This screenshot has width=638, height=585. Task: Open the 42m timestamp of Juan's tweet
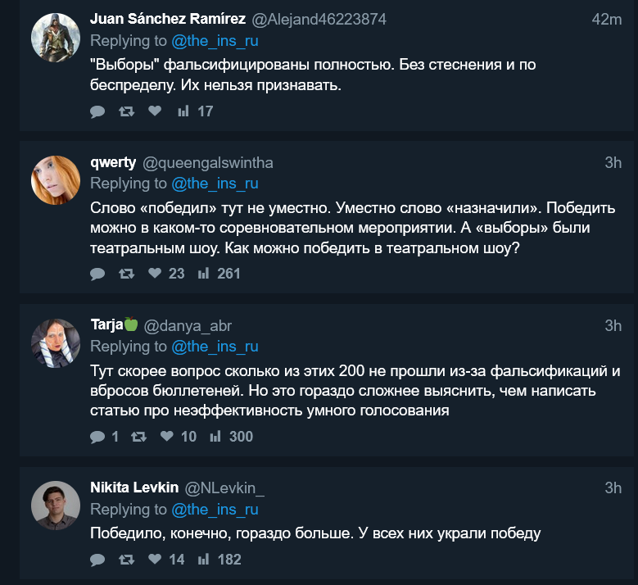tap(607, 19)
